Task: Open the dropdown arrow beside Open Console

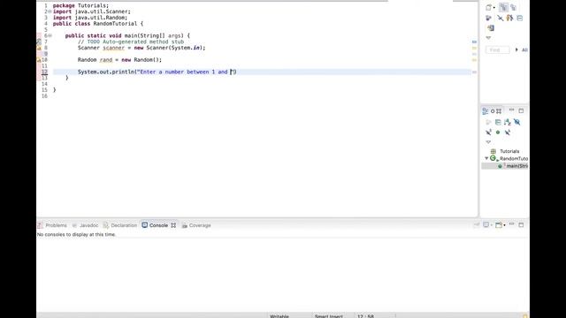Action: tap(504, 225)
